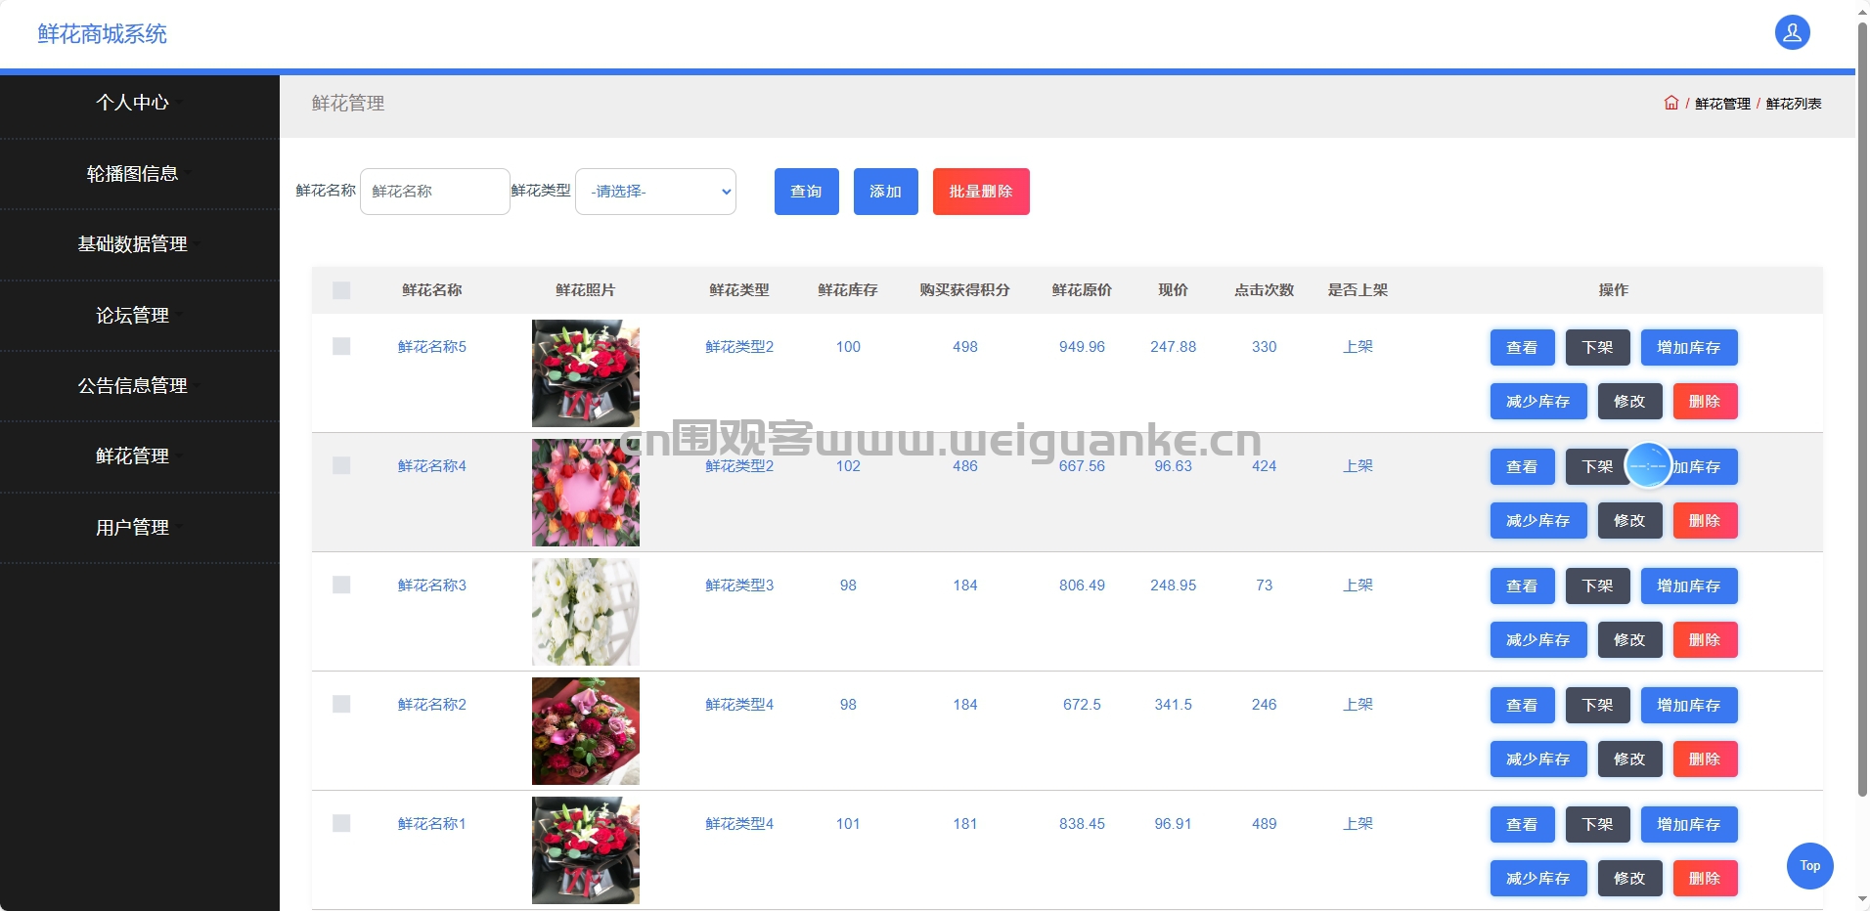
Task: Click 删除 for 鲜花名称4
Action: point(1705,520)
